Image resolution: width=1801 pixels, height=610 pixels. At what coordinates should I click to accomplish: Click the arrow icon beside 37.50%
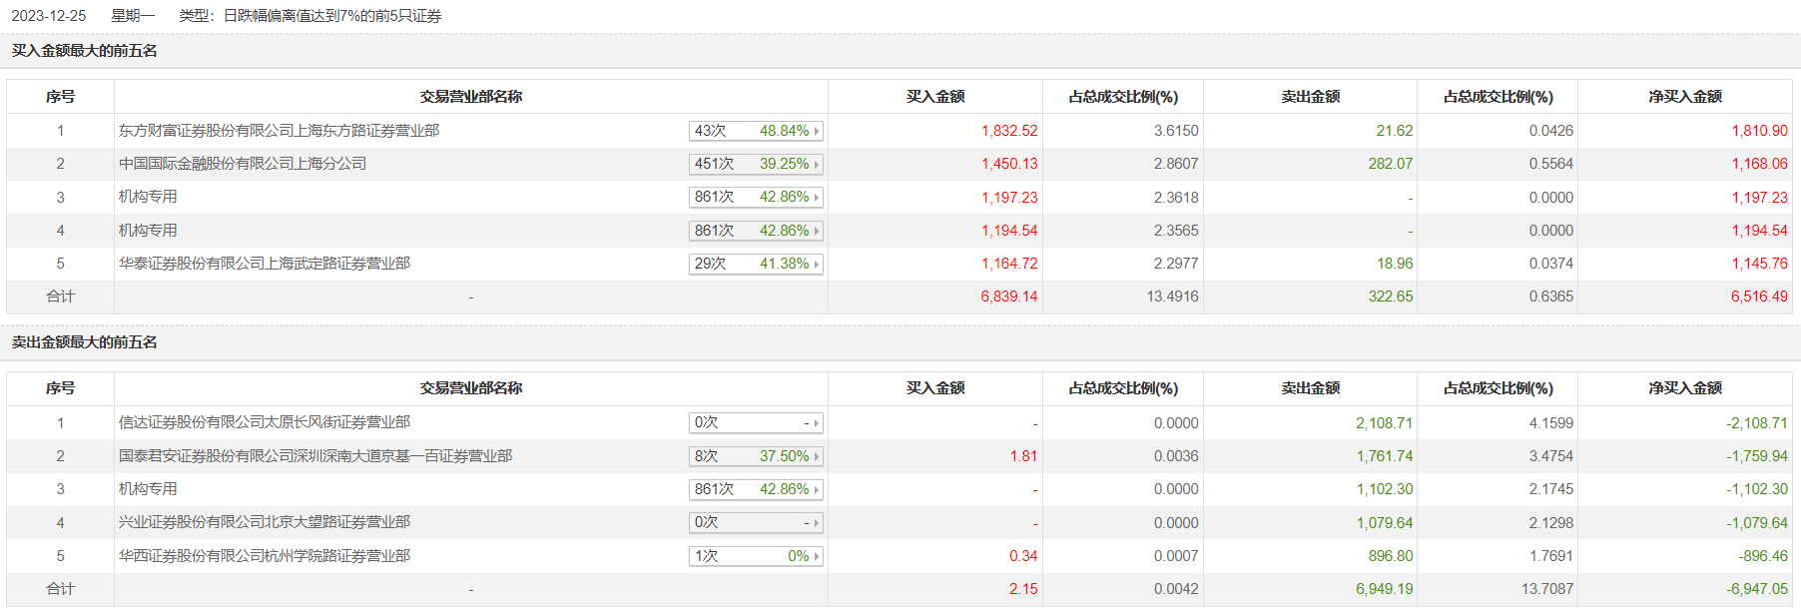817,457
